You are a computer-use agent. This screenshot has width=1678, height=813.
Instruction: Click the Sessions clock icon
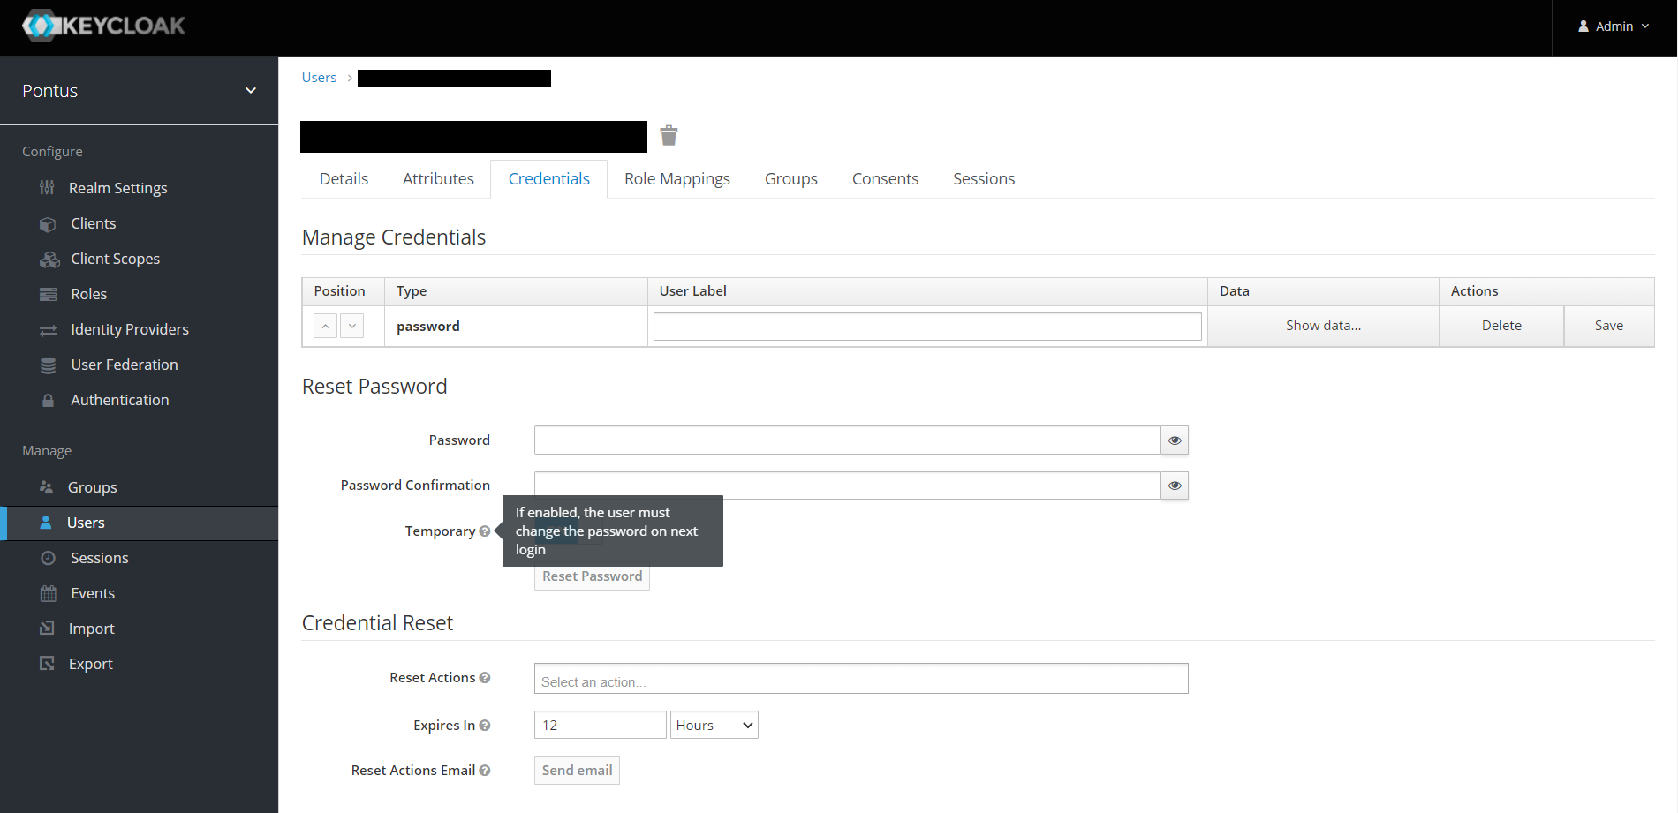48,558
